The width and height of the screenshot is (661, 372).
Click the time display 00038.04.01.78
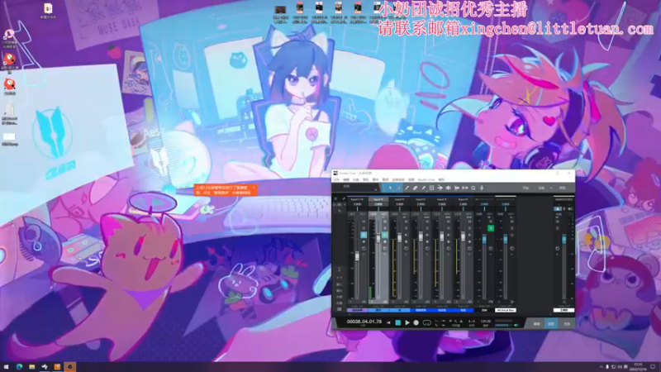(x=364, y=322)
